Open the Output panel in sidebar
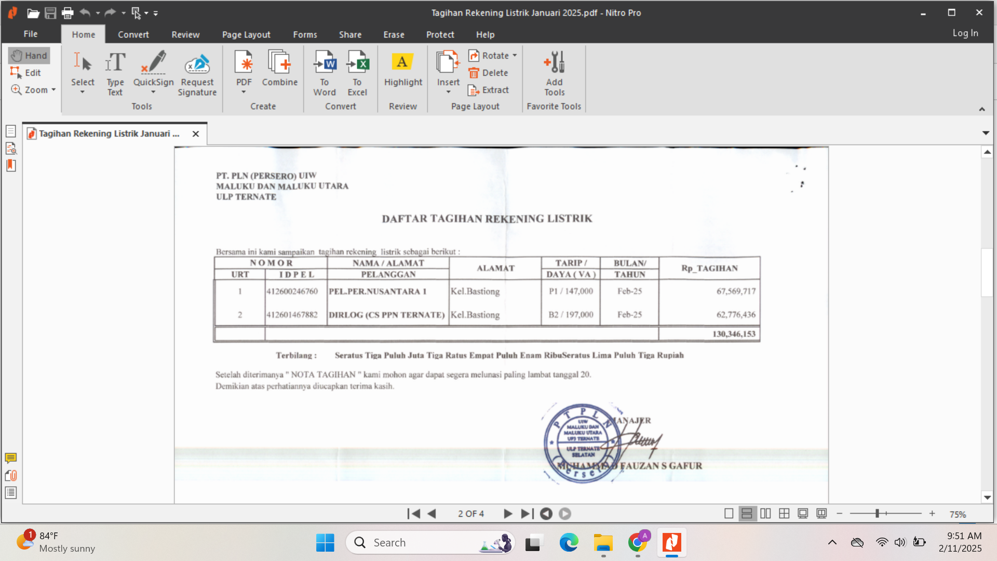This screenshot has width=997, height=561. tap(11, 492)
